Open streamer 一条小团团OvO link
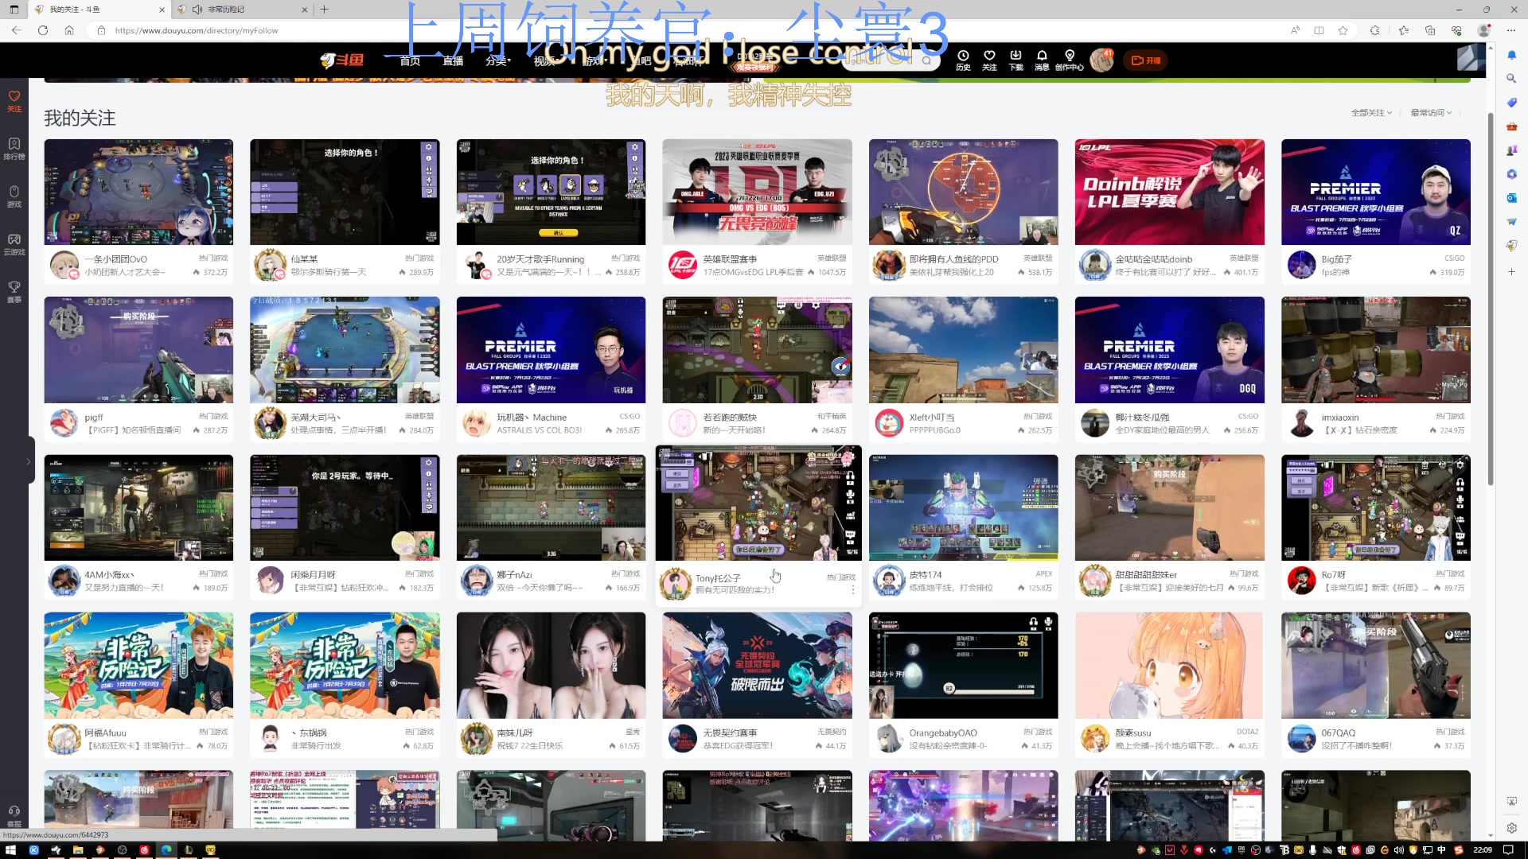Screen dimensions: 1528x859 [x=116, y=259]
